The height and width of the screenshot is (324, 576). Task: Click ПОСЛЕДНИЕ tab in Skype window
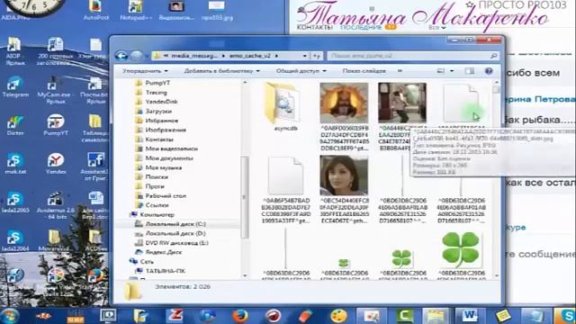[361, 27]
